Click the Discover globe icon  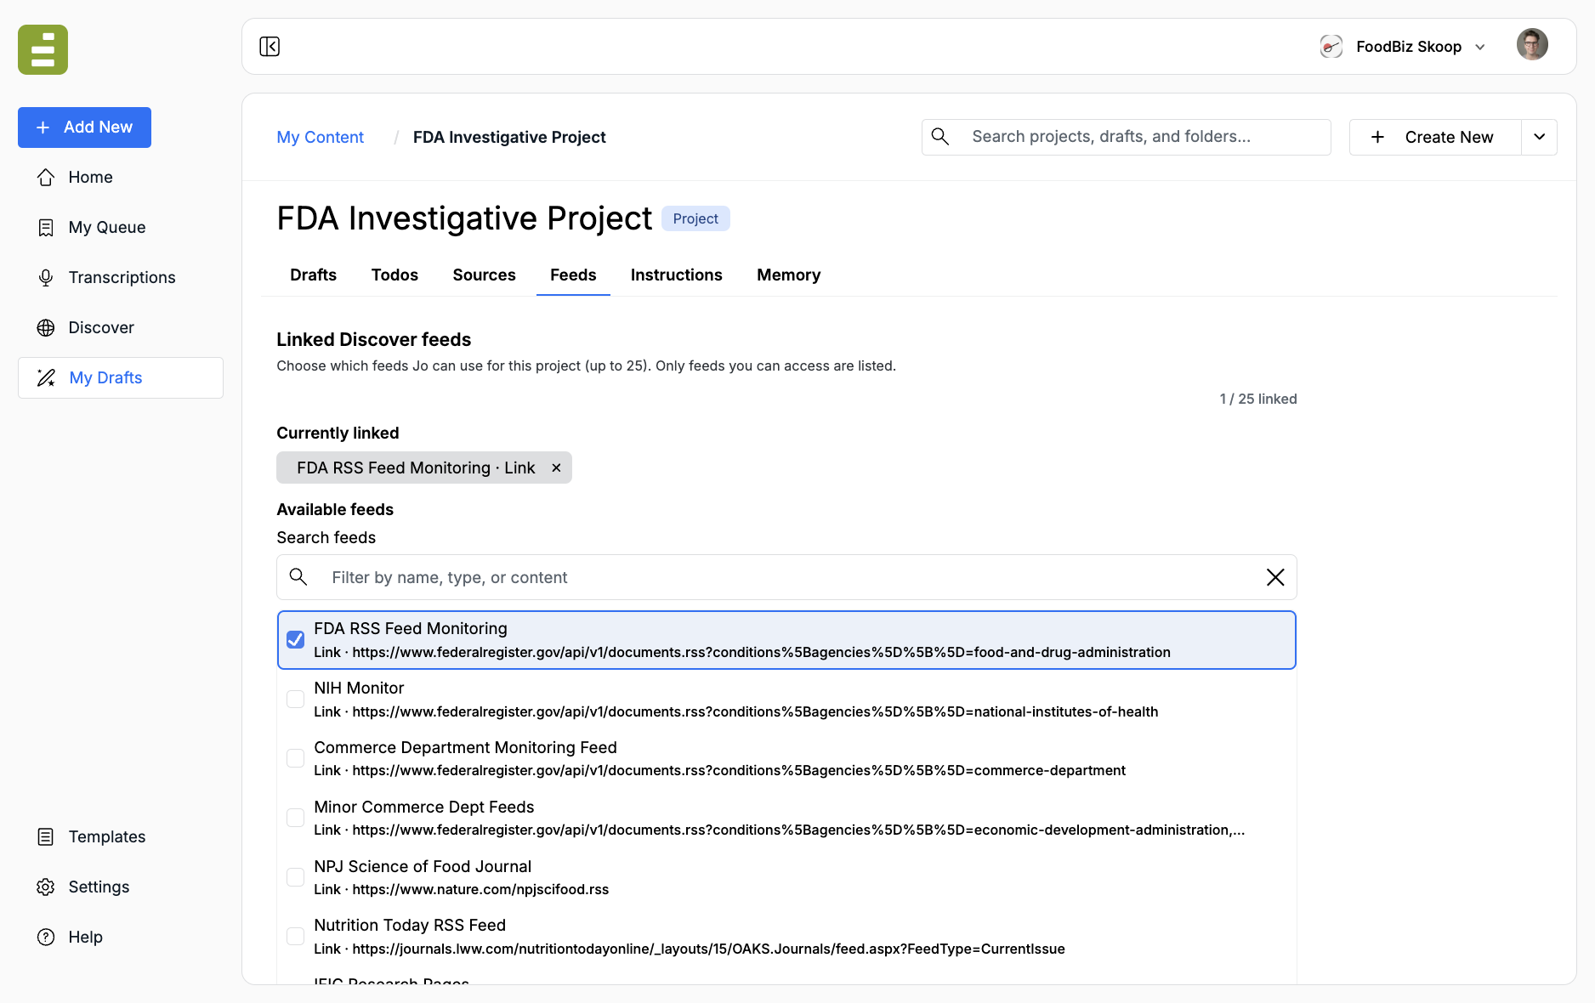[46, 327]
